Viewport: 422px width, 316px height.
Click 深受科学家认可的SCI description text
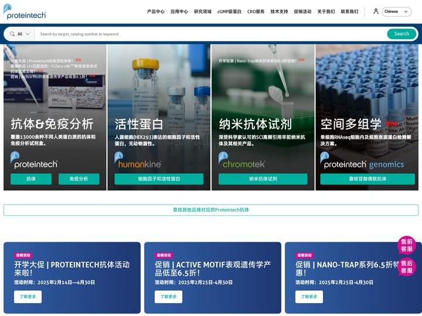(x=261, y=140)
